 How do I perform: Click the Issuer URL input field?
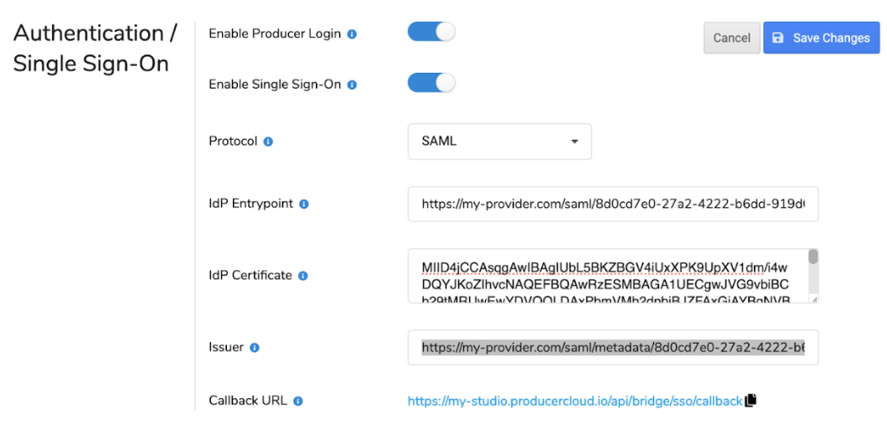[x=613, y=348]
